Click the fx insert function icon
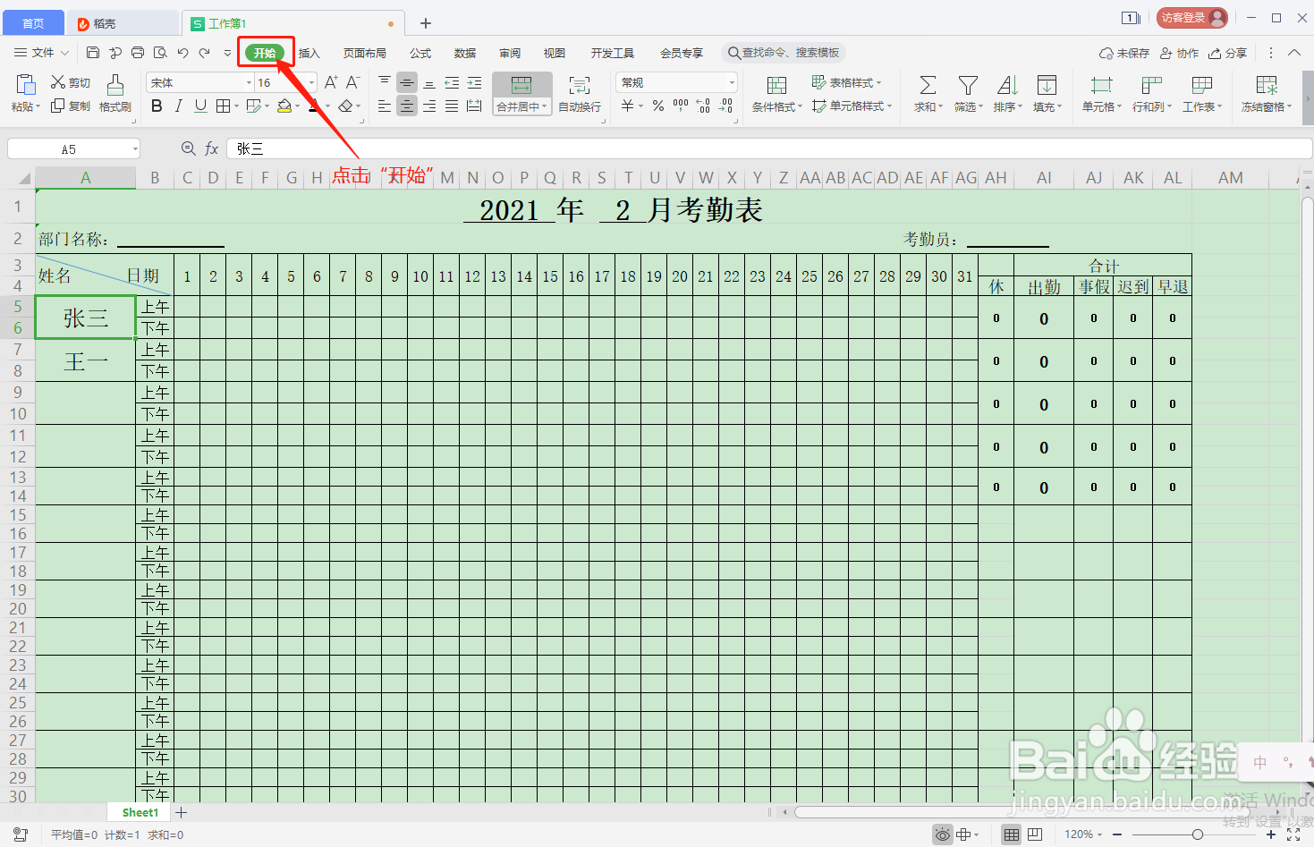Viewport: 1314px width, 847px height. tap(212, 148)
